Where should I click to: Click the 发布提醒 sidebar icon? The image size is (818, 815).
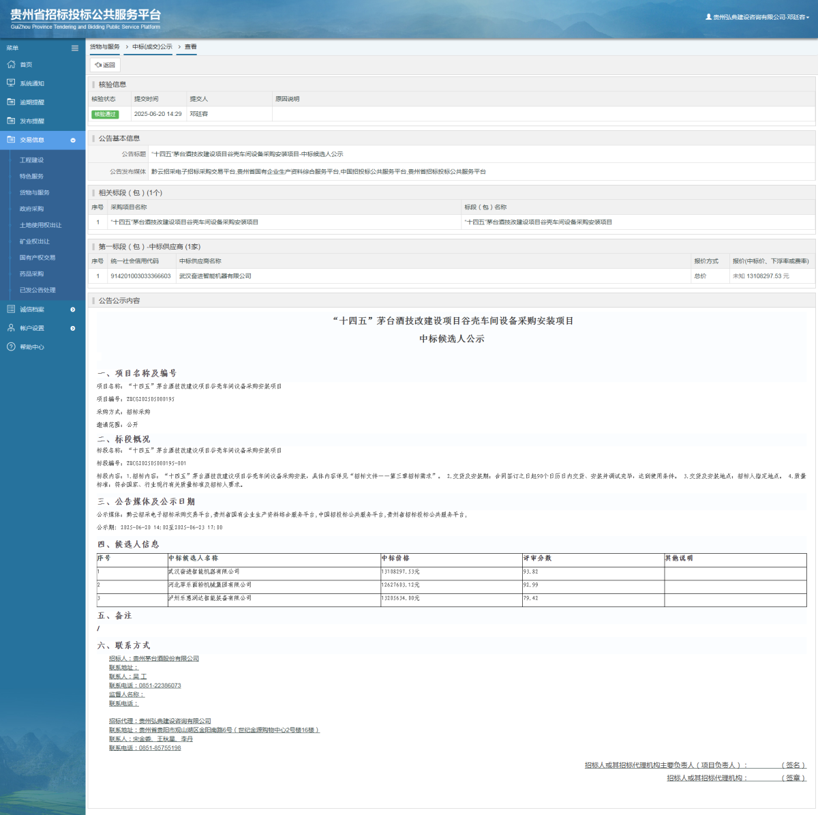[x=11, y=121]
